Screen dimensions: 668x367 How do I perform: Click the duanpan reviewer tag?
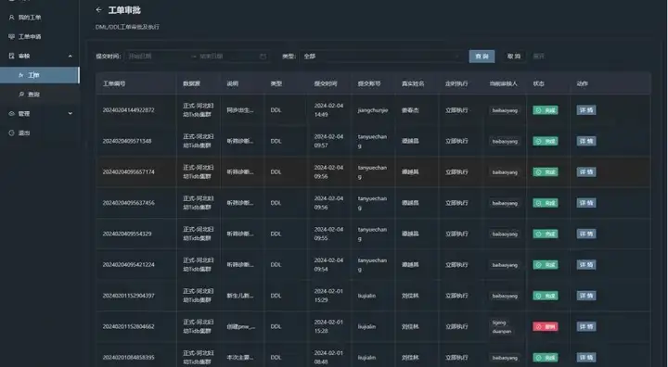[x=501, y=331]
